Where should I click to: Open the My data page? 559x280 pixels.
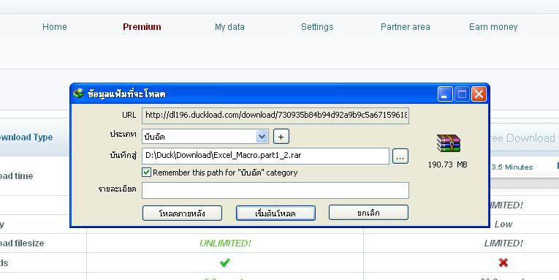(x=229, y=27)
